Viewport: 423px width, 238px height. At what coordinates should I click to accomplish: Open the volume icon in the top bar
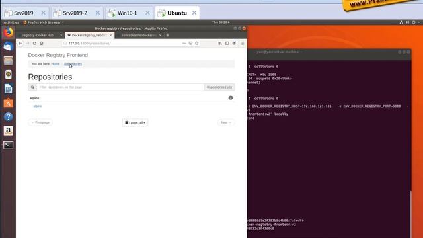tap(407, 22)
